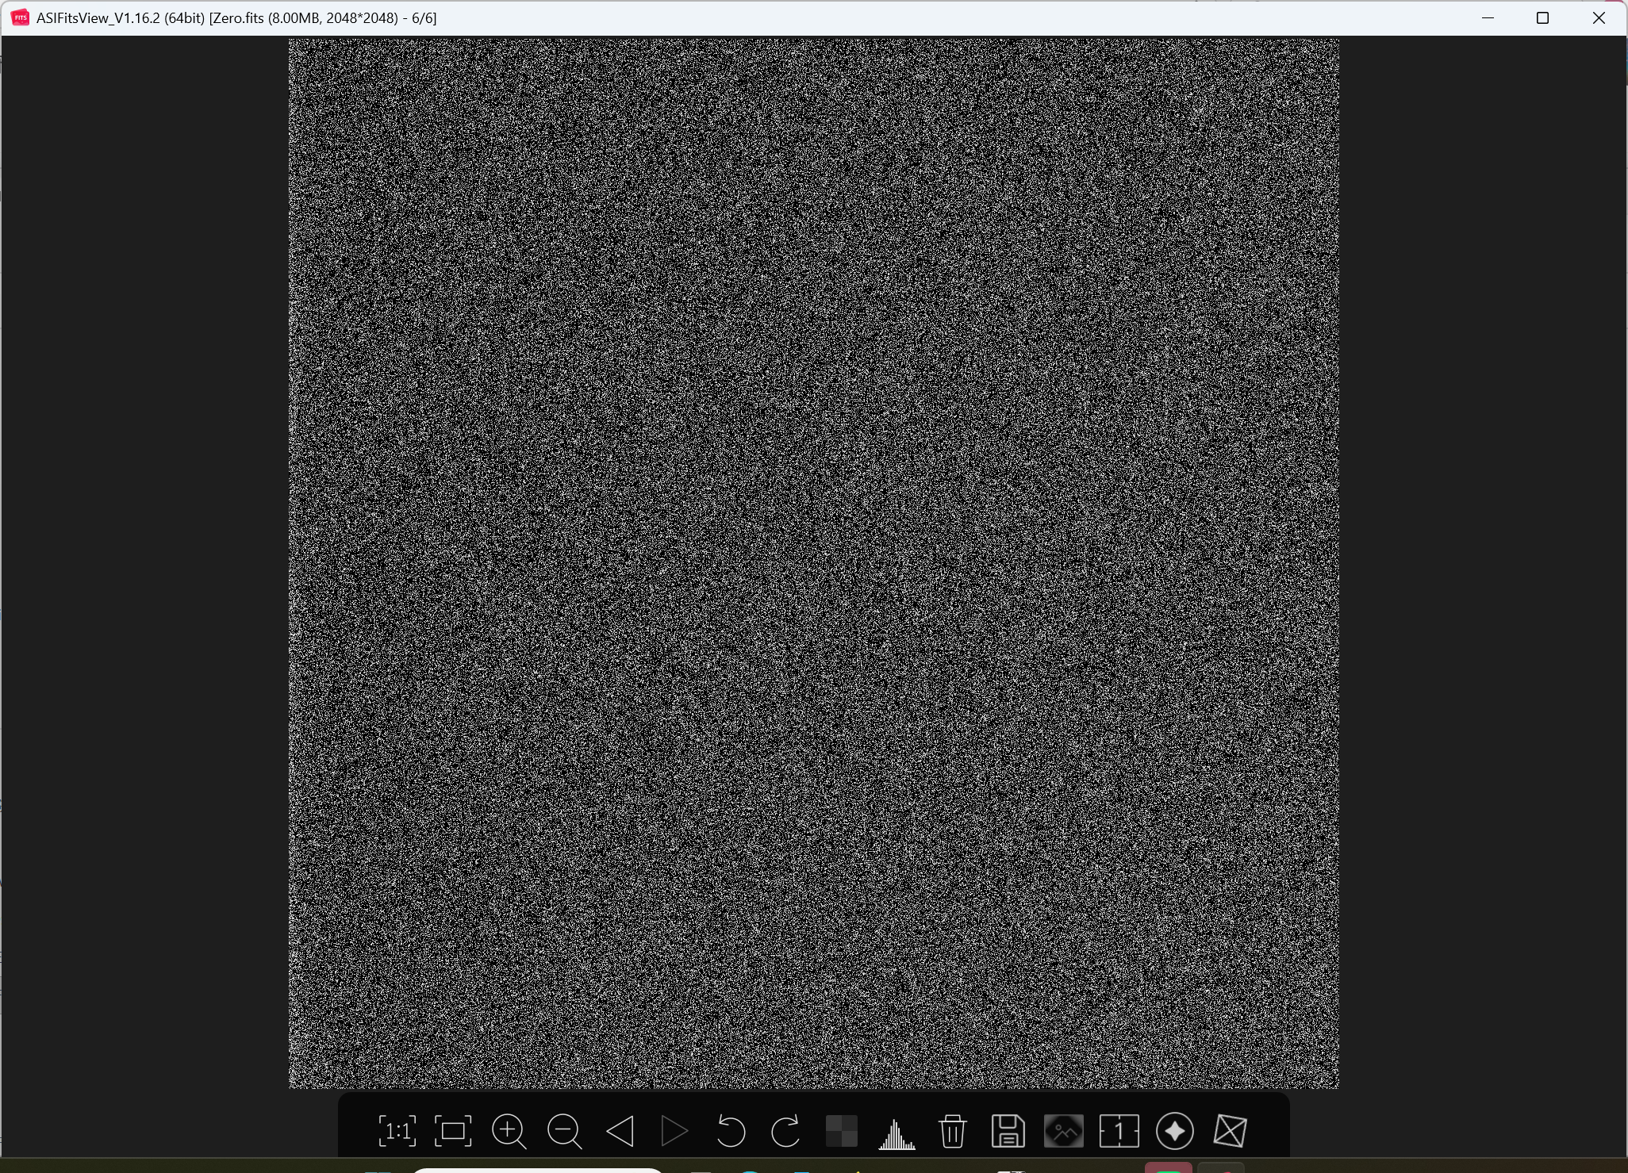
Task: Rotate image clockwise
Action: (785, 1131)
